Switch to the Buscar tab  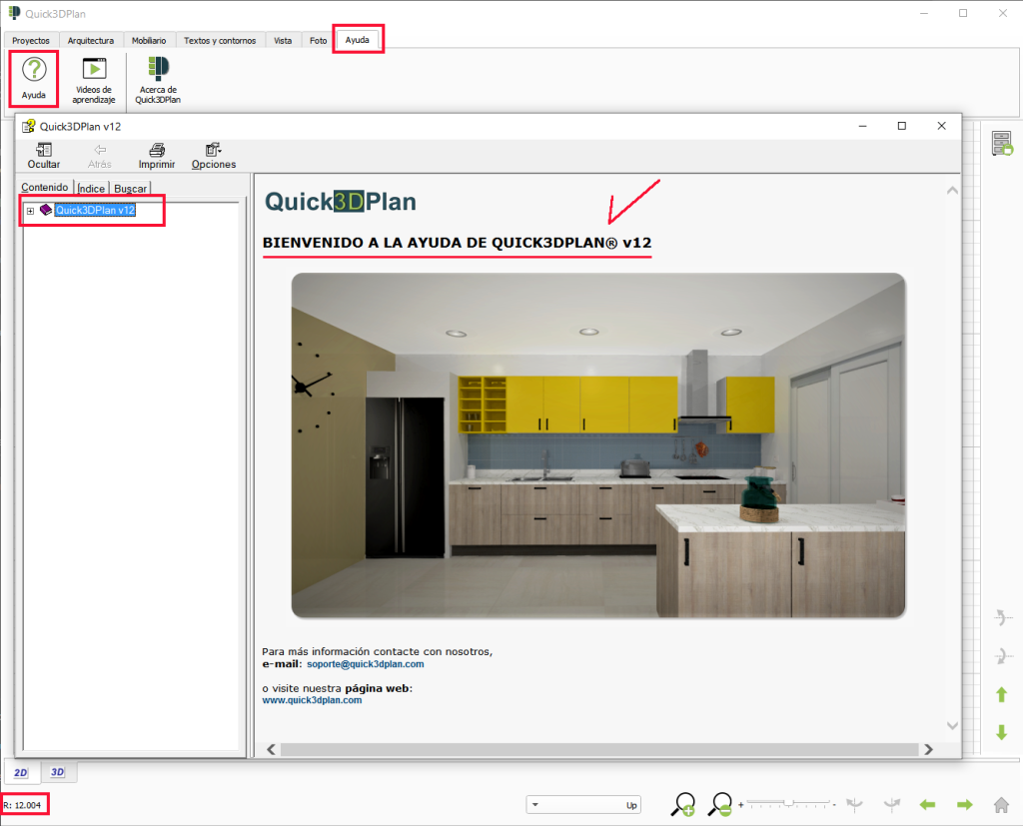coord(131,189)
